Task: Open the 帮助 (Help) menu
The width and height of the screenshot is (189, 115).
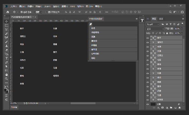Action: coord(99,6)
